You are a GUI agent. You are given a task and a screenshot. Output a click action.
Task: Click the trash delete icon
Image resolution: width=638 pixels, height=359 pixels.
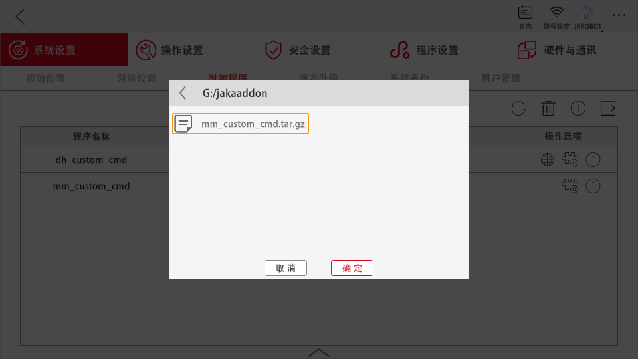(x=548, y=108)
